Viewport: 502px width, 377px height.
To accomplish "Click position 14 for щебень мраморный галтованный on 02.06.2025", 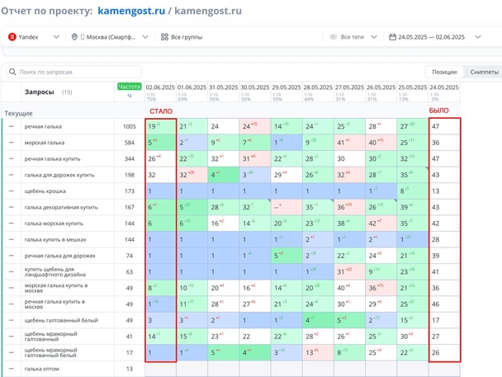I will tap(160, 337).
